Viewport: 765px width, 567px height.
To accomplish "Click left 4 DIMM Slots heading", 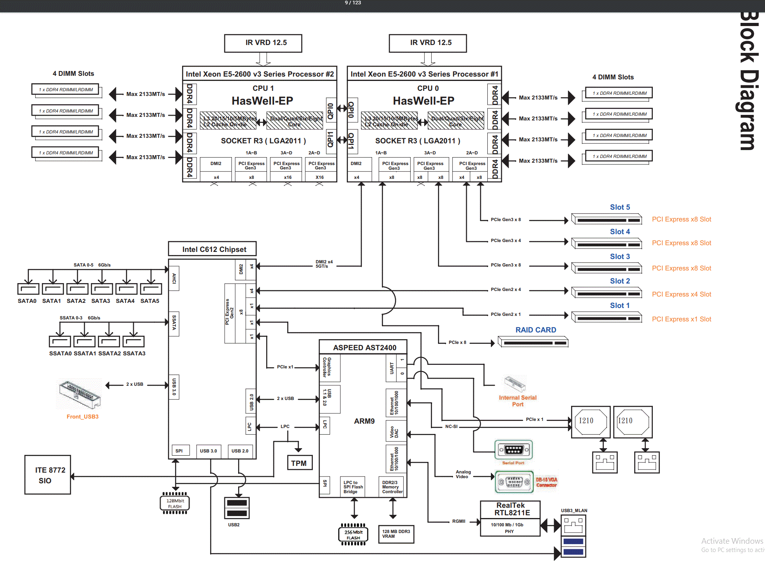I will point(73,73).
